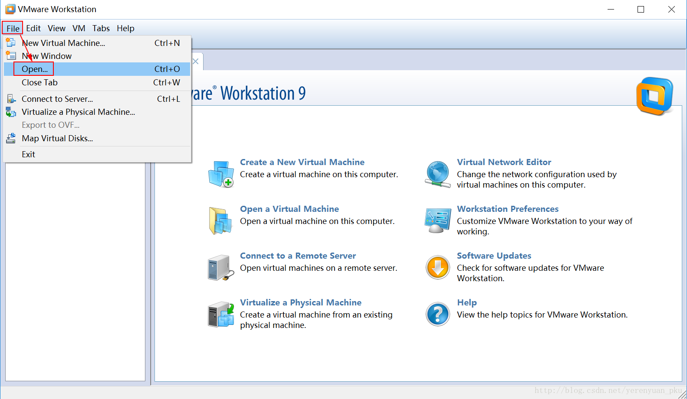Click the Connect to a Remote Server link

pos(298,256)
